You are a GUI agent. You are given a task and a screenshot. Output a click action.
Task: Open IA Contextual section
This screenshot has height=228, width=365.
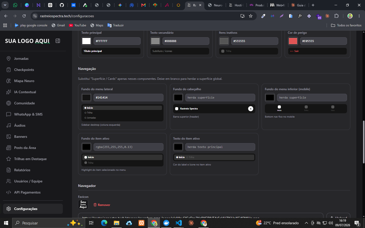pos(33,92)
